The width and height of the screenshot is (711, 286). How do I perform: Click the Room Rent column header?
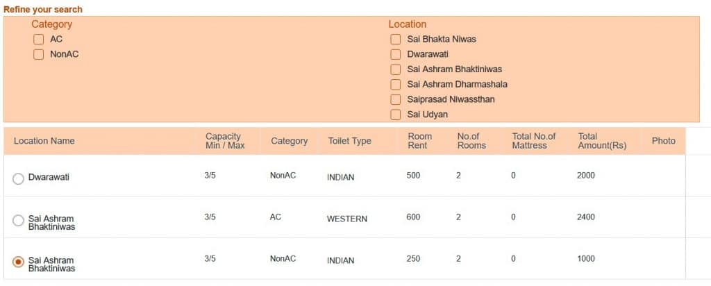click(420, 141)
